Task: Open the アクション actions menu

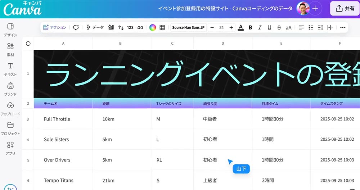Action: tap(55, 27)
